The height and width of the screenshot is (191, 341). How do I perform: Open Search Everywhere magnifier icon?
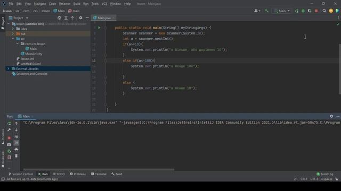(324, 11)
